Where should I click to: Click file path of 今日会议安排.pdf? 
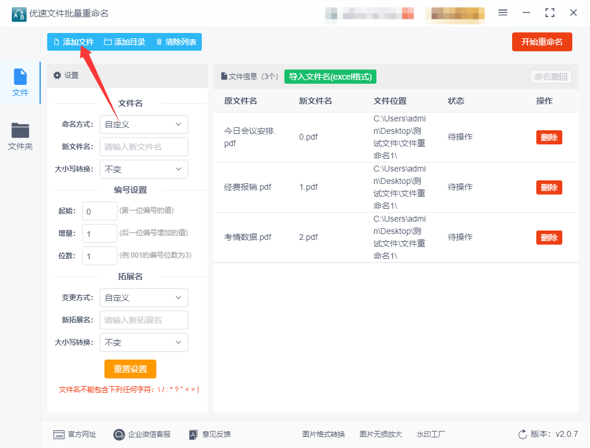coord(399,137)
